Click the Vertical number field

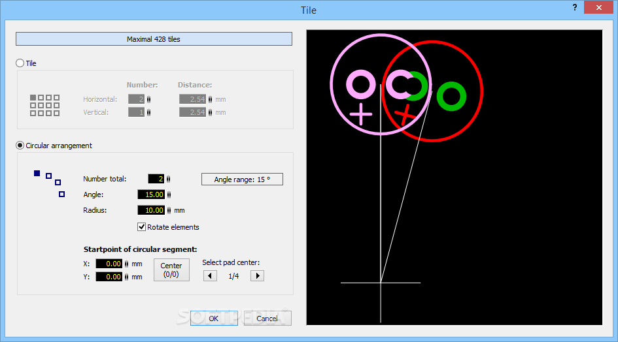(137, 112)
